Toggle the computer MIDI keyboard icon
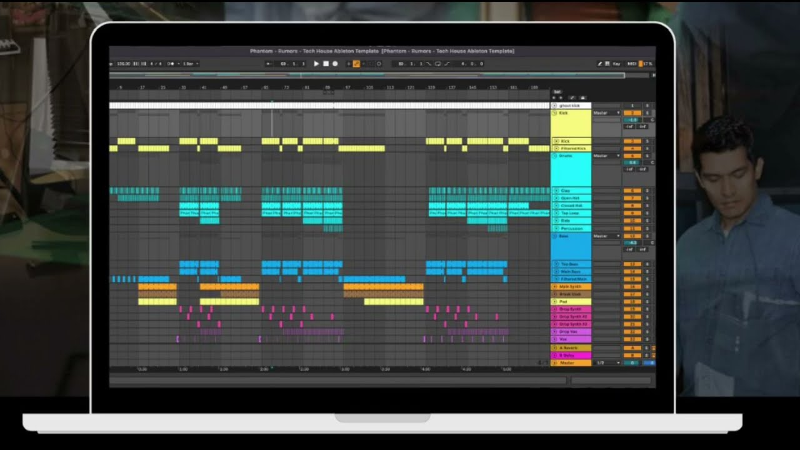This screenshot has height=450, width=800. (607, 64)
